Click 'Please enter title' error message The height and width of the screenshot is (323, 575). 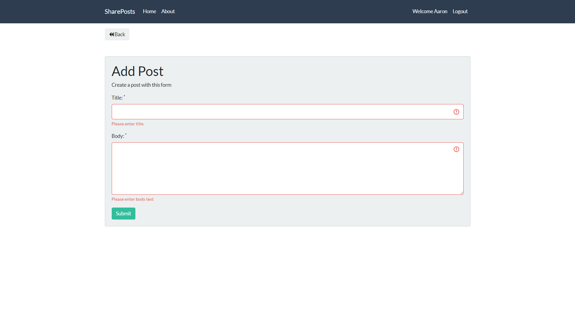127,124
